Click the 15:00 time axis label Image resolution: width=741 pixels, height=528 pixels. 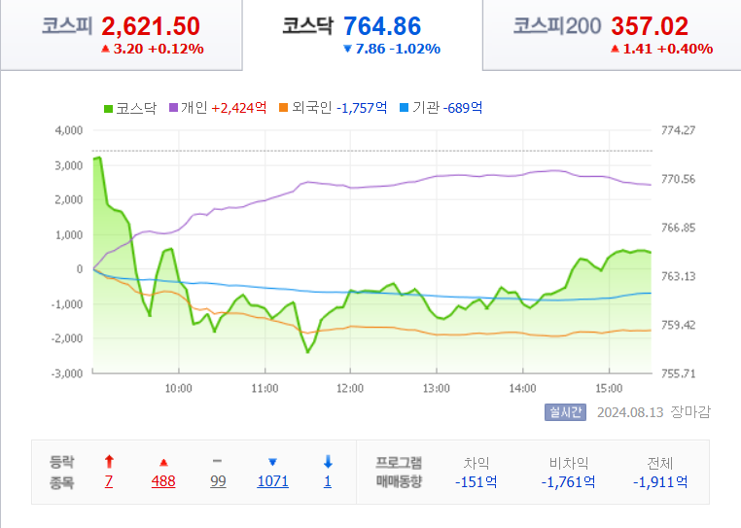click(609, 389)
